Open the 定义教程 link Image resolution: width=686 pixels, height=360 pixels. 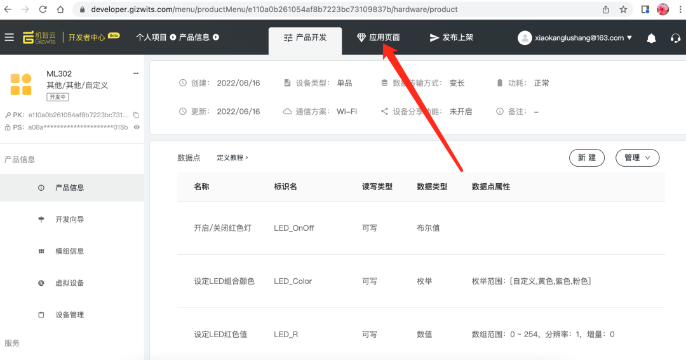click(232, 158)
